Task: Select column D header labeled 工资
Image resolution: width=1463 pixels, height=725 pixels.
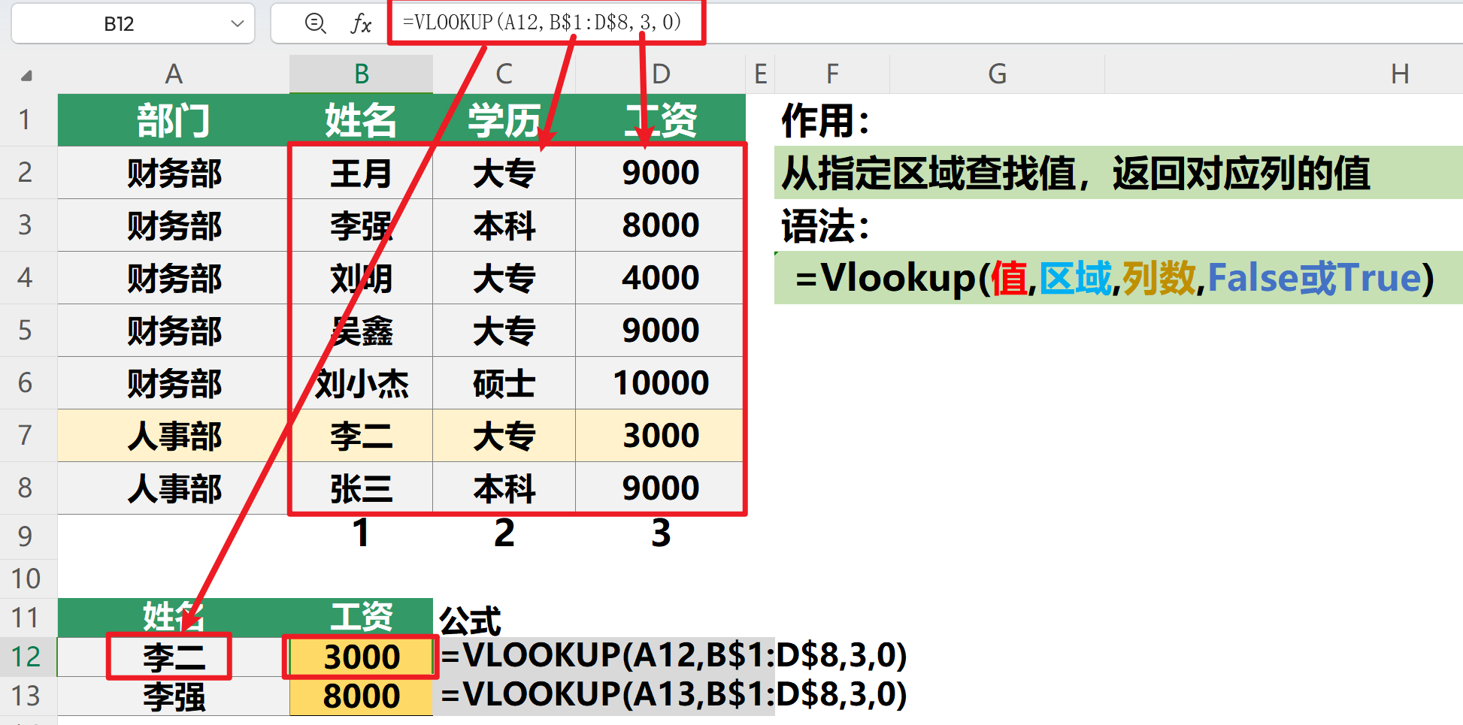Action: pyautogui.click(x=659, y=74)
